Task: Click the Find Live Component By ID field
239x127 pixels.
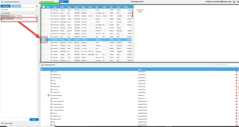Action: [224, 65]
